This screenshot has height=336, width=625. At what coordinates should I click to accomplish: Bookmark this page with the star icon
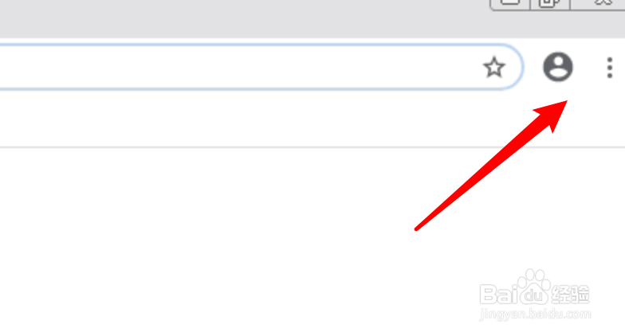[x=494, y=67]
